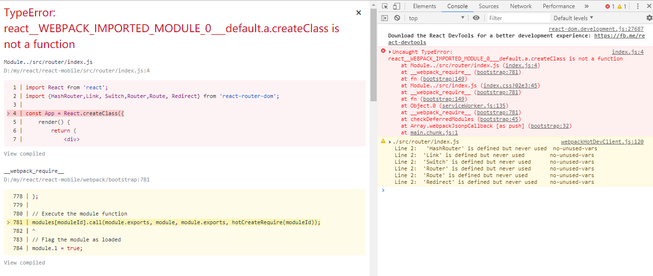Toggle the console sidebar icon

click(x=384, y=18)
